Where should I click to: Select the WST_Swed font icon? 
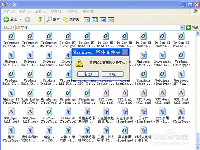pos(30,111)
